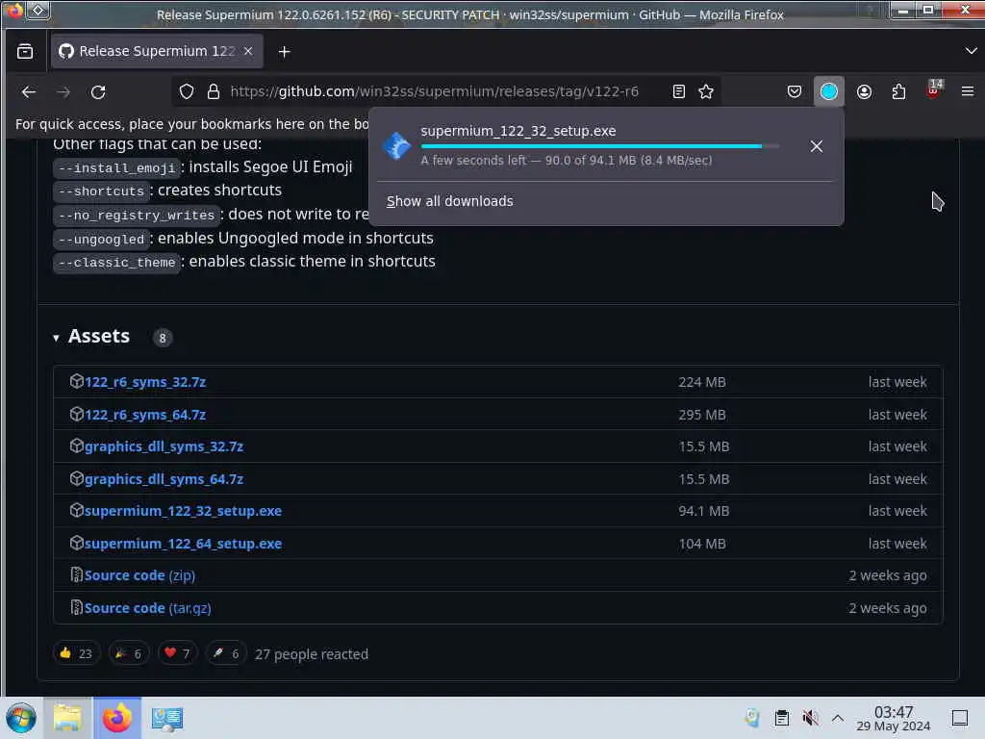The height and width of the screenshot is (739, 985).
Task: Open the extensions puzzle icon
Action: 898,91
